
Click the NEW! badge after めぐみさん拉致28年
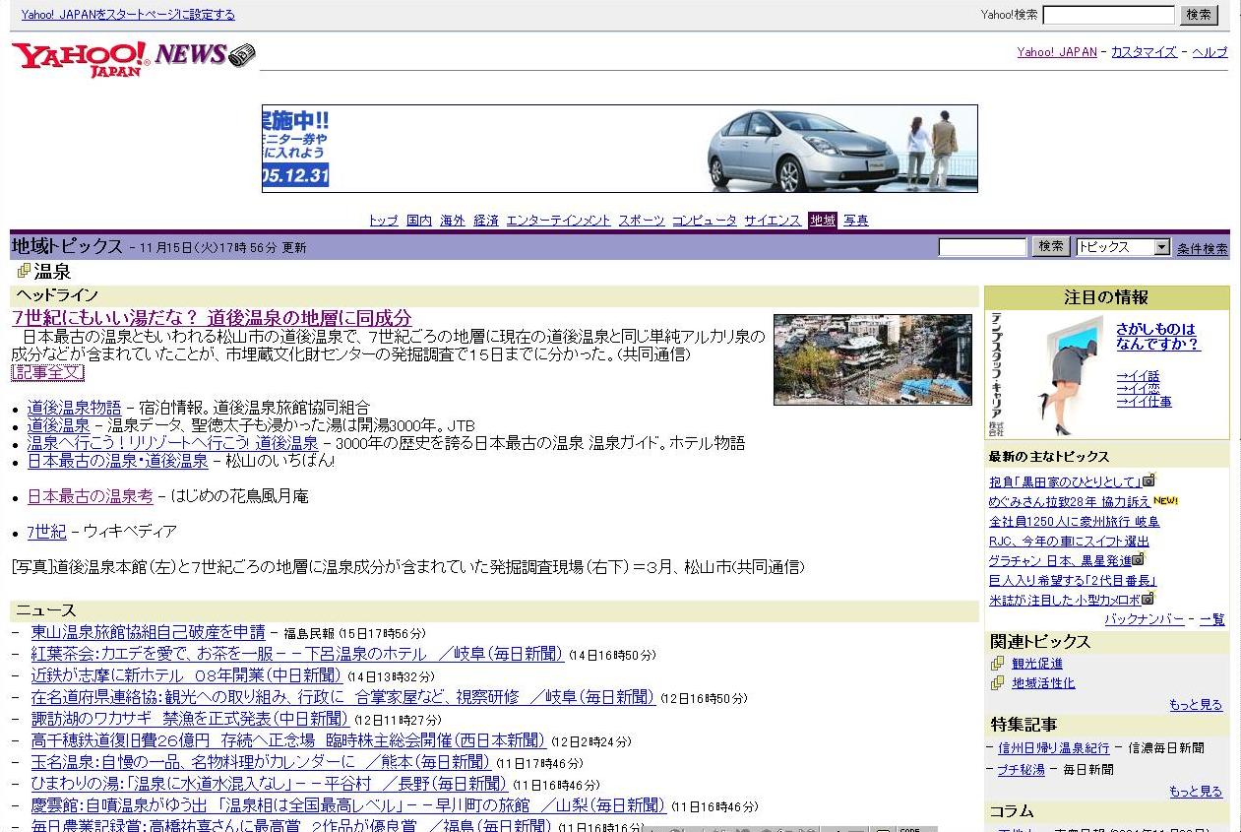point(1166,501)
